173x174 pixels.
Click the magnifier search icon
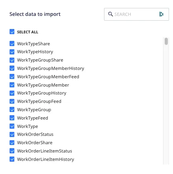110,14
